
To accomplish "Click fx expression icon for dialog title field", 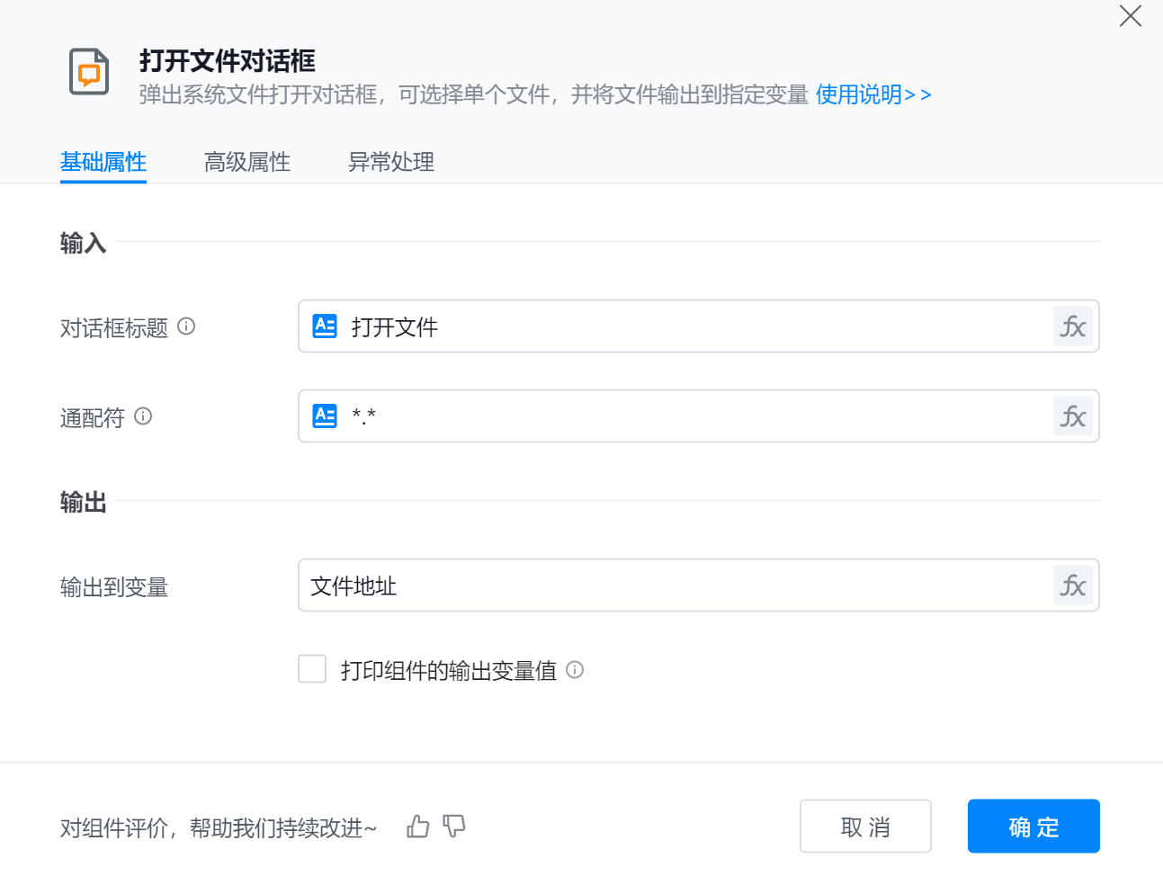I will 1072,326.
